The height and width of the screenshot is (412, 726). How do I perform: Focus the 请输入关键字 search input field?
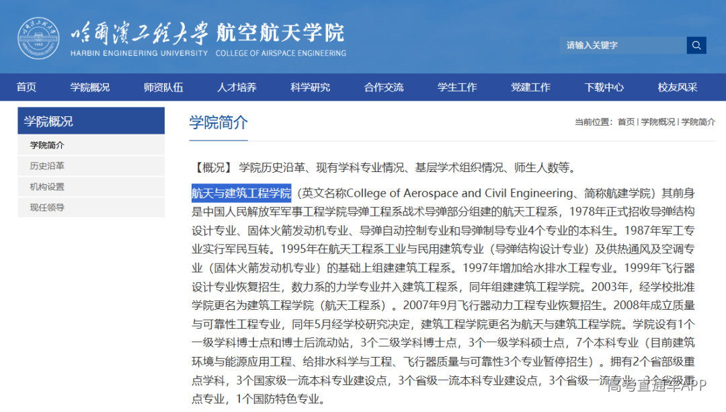(623, 45)
